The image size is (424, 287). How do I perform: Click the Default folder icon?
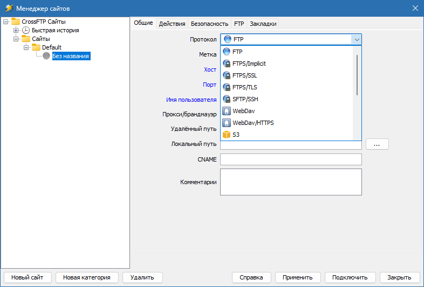point(36,47)
